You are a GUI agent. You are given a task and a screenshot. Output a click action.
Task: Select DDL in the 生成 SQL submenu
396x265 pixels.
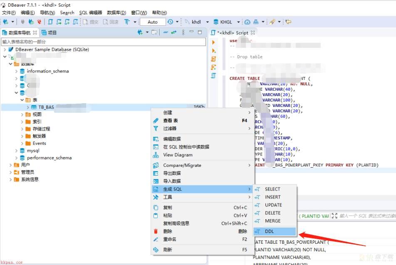click(275, 231)
